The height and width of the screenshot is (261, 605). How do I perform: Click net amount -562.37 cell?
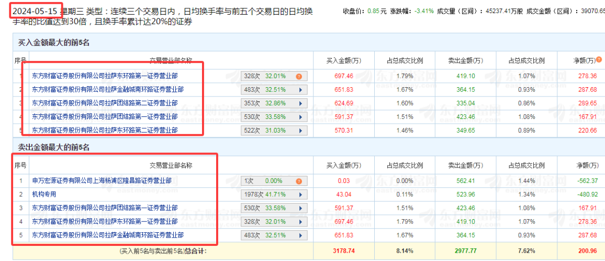coord(588,181)
